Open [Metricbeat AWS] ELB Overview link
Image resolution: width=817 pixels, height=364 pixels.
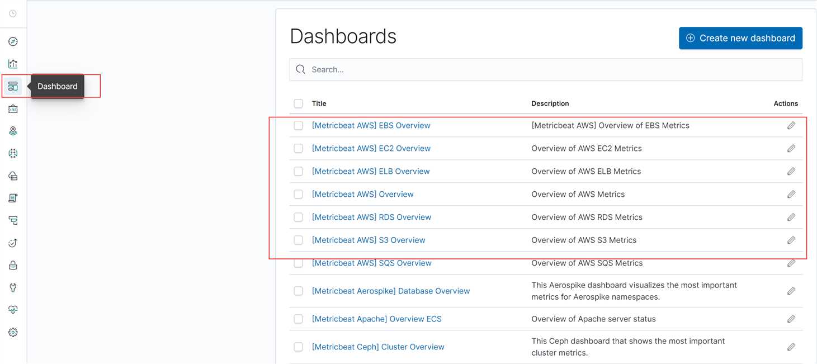point(371,172)
